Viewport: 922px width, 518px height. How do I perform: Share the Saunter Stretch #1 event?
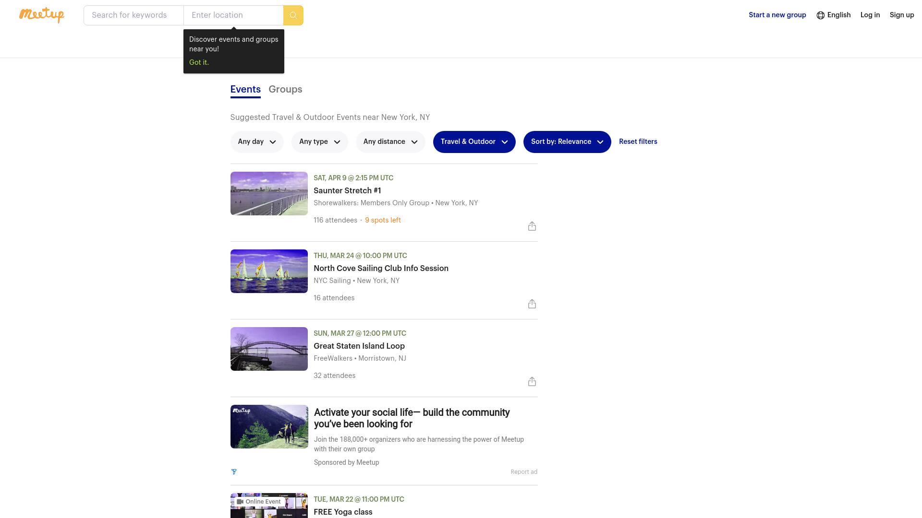coord(532,226)
